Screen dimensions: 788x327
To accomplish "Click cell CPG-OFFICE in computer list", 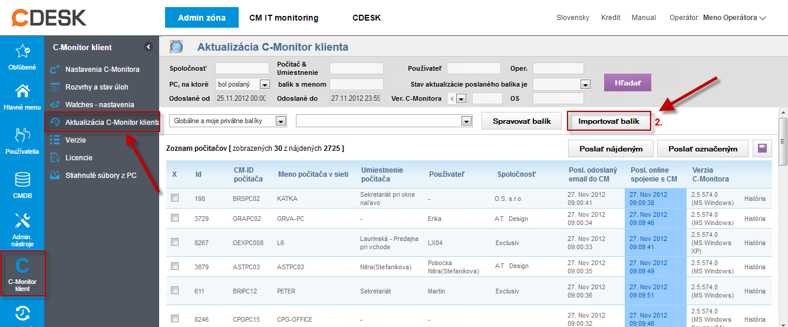I will 295,319.
